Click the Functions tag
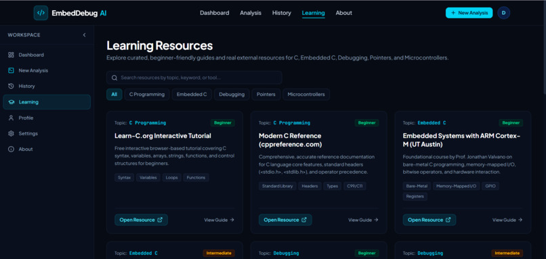546x259 pixels. [196, 178]
